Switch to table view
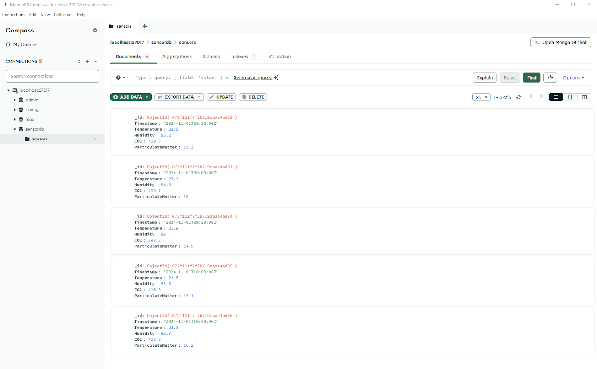The width and height of the screenshot is (597, 369). (x=584, y=97)
